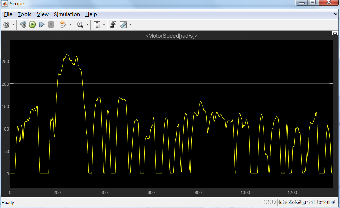Image resolution: width=340 pixels, height=208 pixels.
Task: Run the simulation from the scope toolbar
Action: point(32,24)
